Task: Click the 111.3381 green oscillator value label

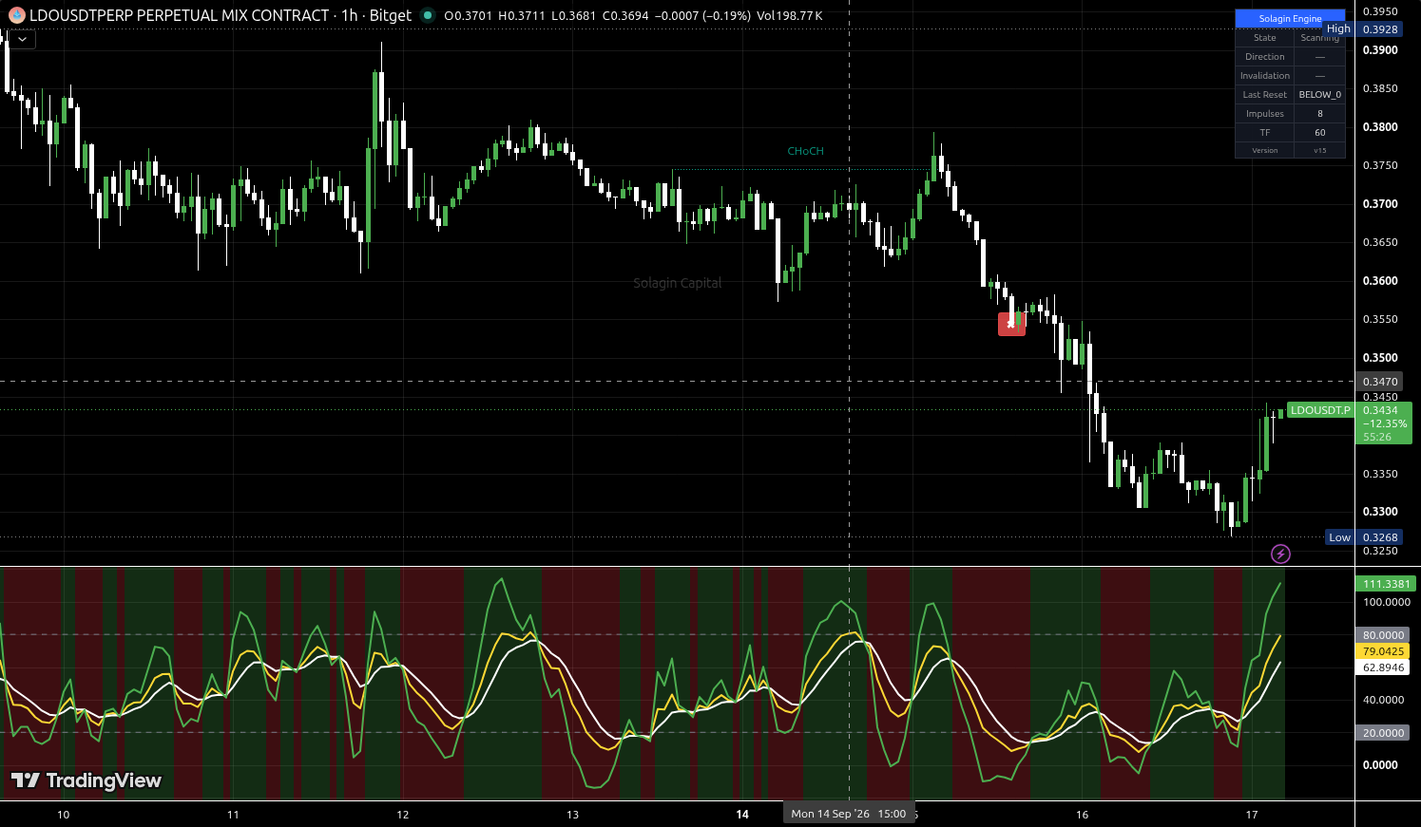Action: click(1386, 584)
